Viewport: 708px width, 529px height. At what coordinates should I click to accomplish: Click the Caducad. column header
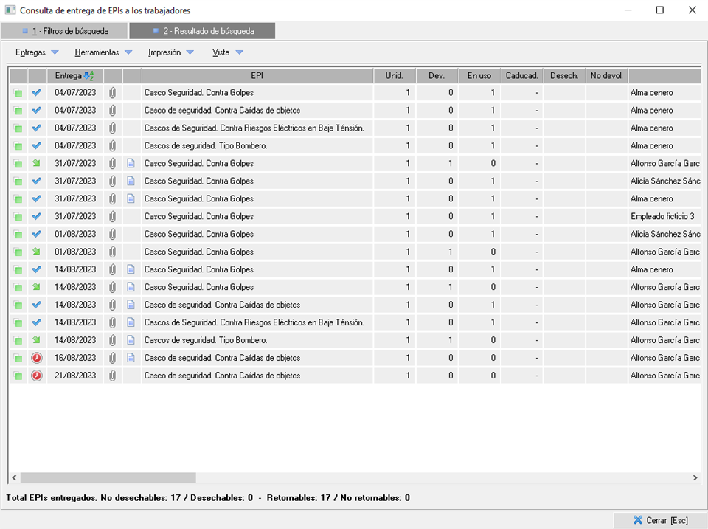(x=522, y=76)
